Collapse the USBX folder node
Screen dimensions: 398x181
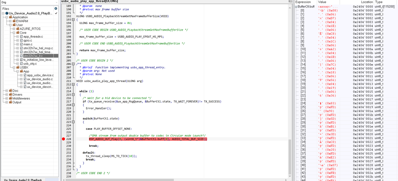pyautogui.click(x=14, y=68)
